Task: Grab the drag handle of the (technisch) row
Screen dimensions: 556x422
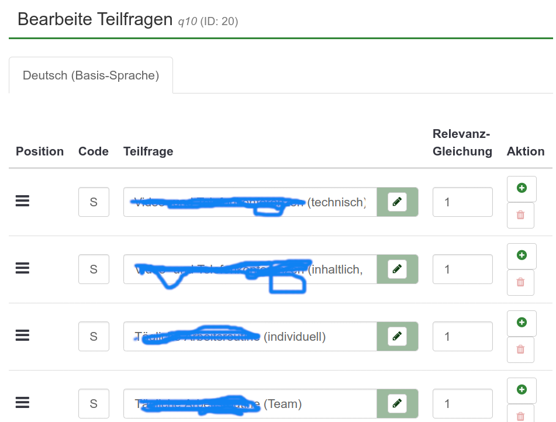Action: point(22,201)
